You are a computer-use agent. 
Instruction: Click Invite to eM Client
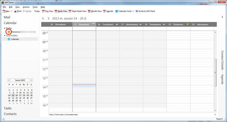(145, 11)
